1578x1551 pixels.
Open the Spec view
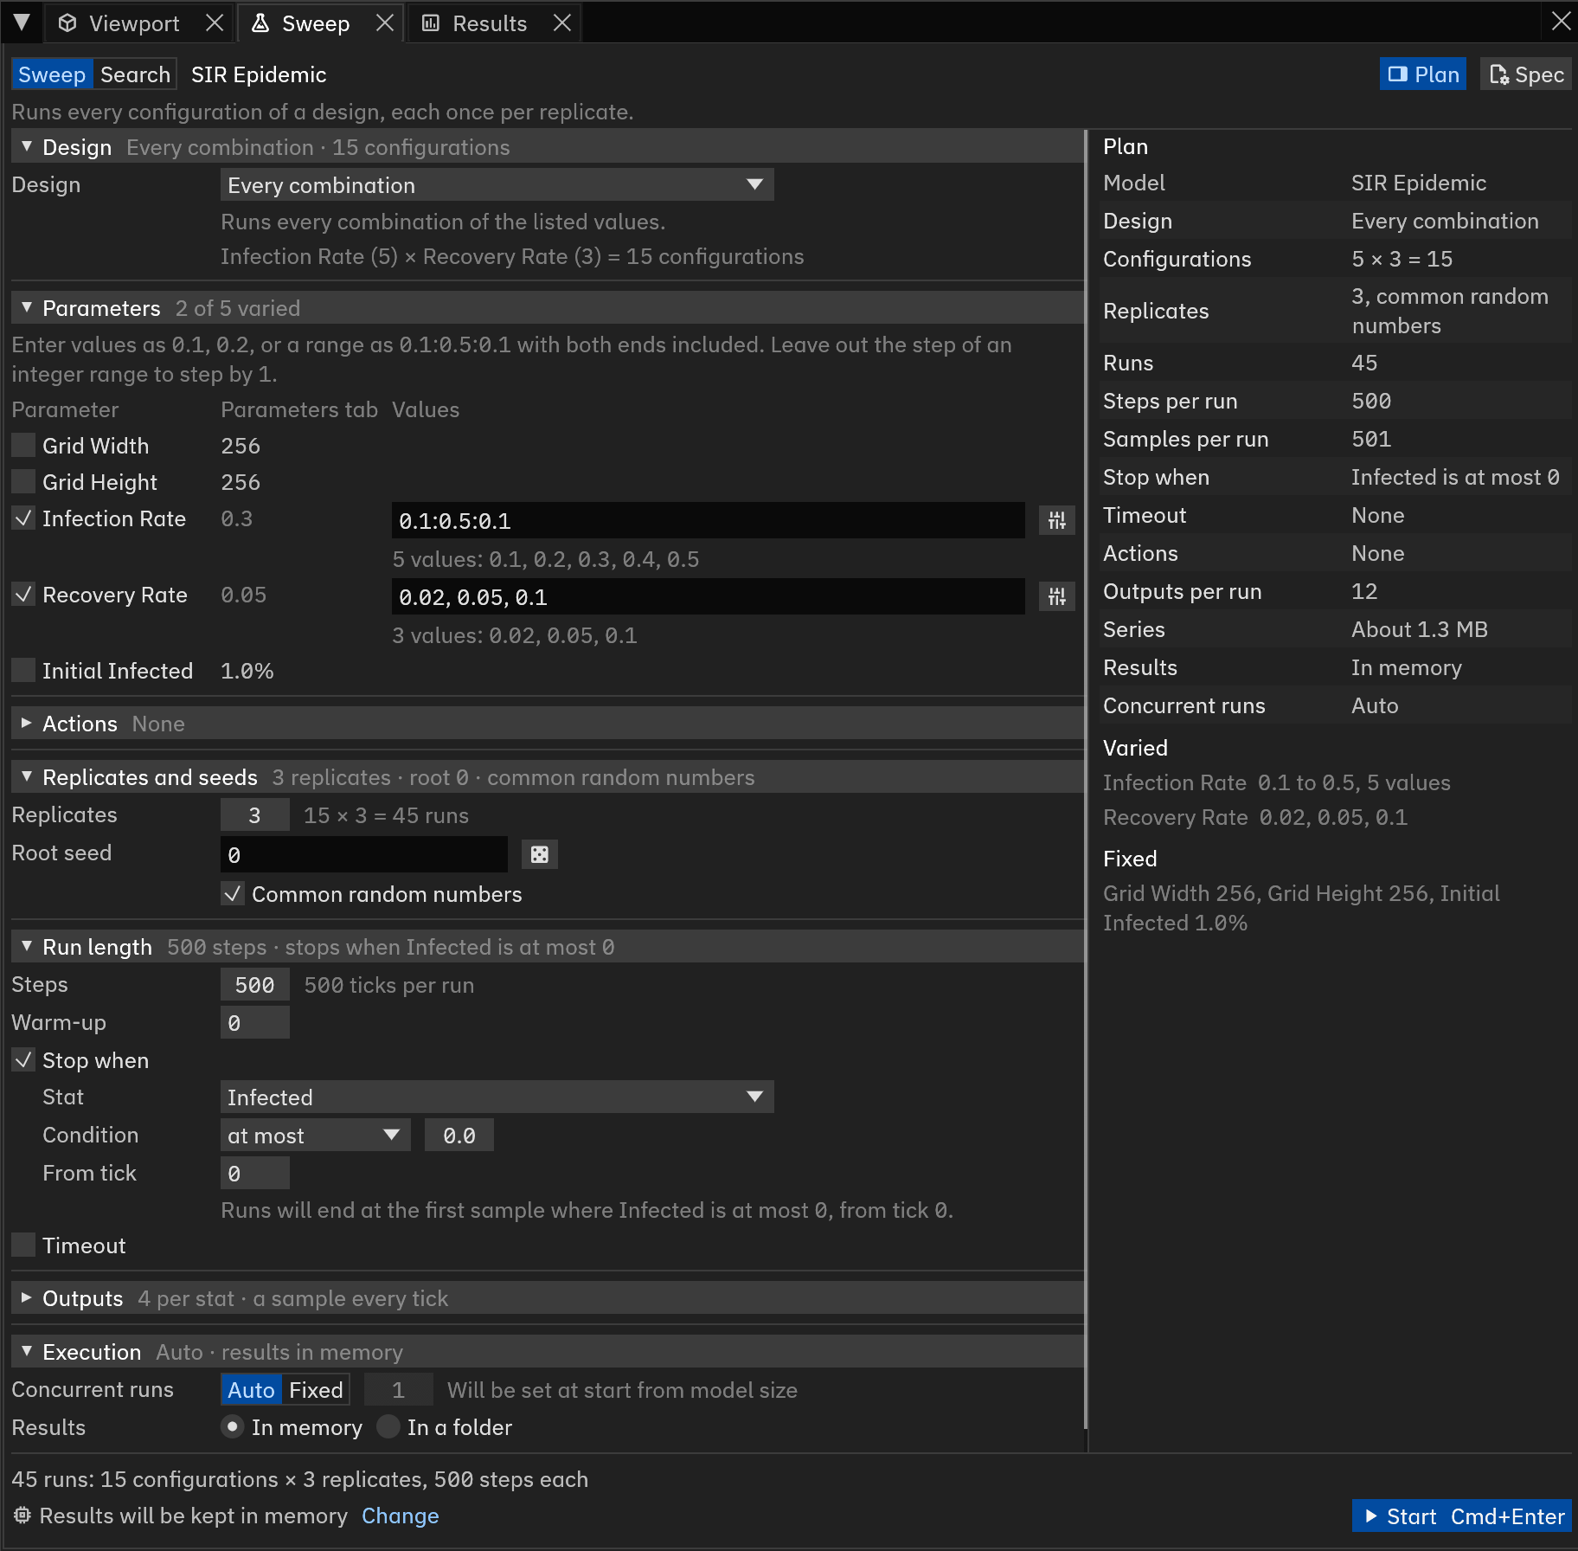point(1527,74)
